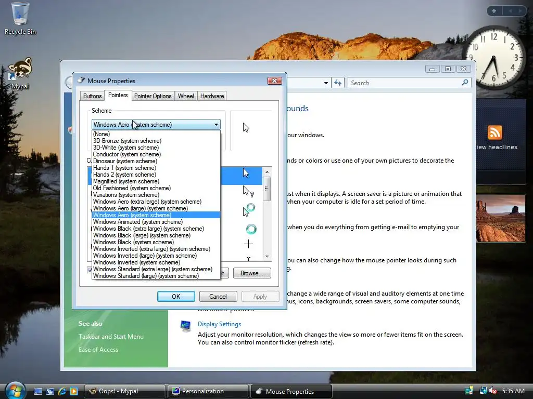Click the Display Settings monitor icon
Viewport: 533px width, 399px height.
186,326
